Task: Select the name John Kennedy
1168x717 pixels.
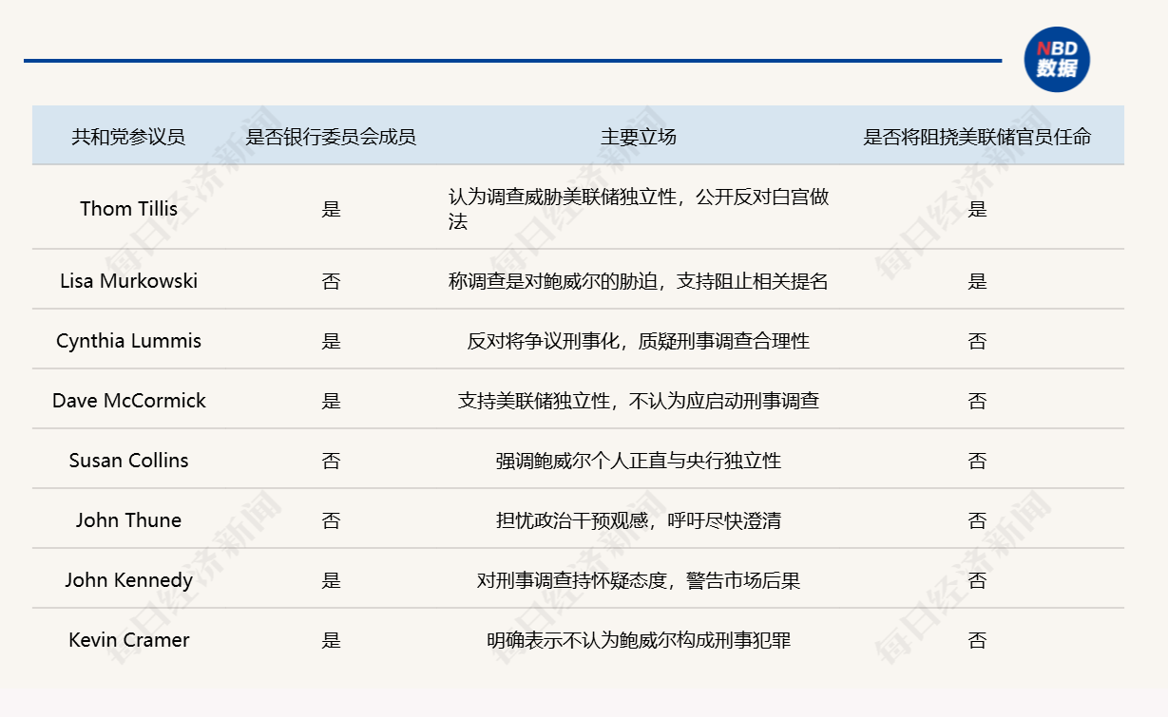Action: (128, 579)
